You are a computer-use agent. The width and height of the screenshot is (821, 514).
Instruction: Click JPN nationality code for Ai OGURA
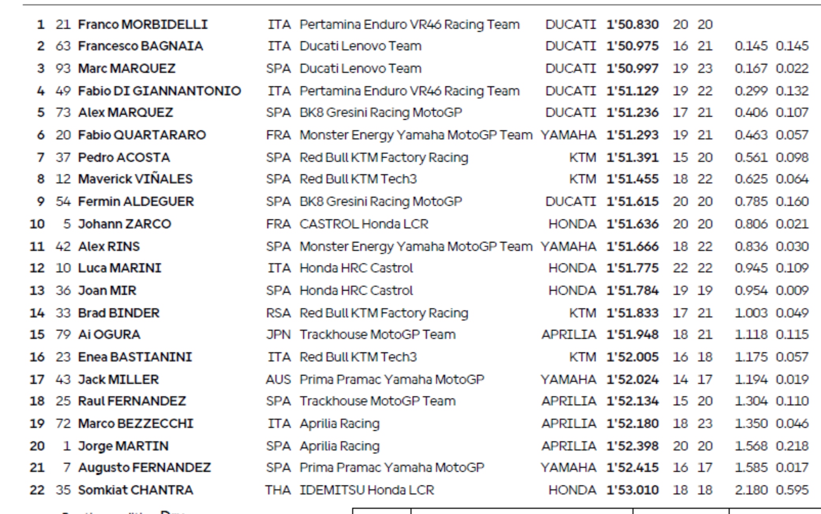click(x=278, y=335)
